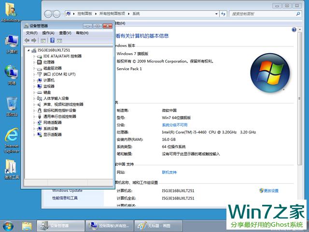The image size is (309, 232).
Task: Open the 联机支持 link
Action: click(x=169, y=172)
